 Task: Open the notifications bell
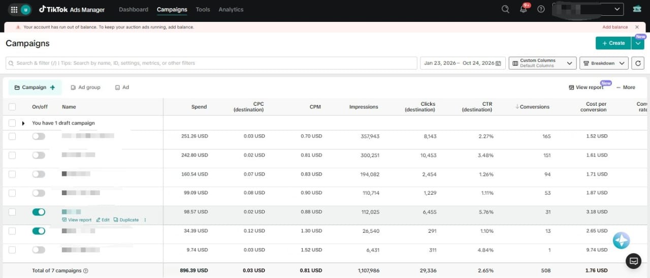[x=524, y=9]
